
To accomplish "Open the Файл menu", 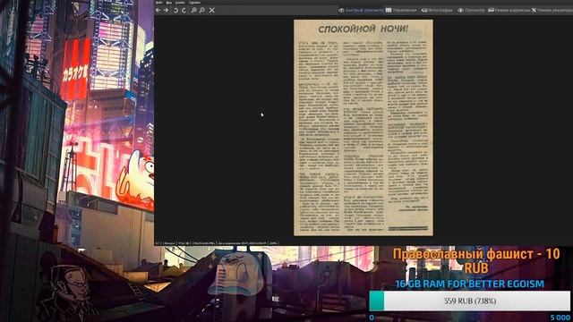I will 159,2.
